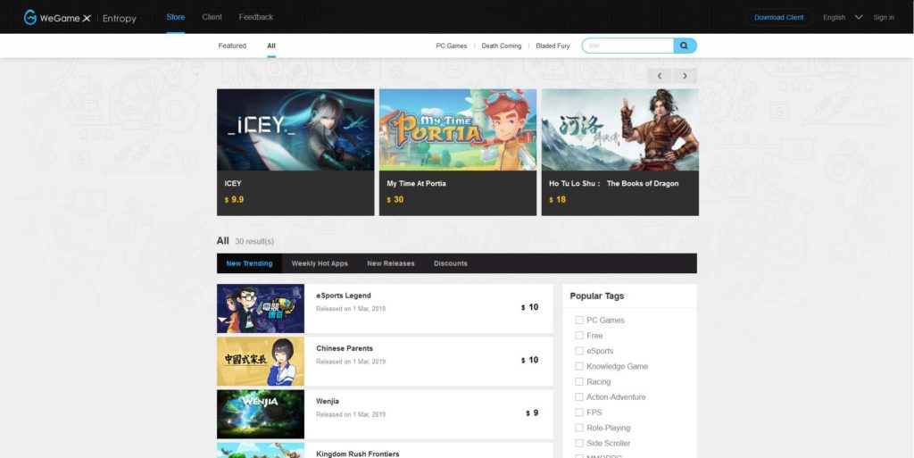
Task: Check the Side Scroller tag checkbox
Action: 578,443
